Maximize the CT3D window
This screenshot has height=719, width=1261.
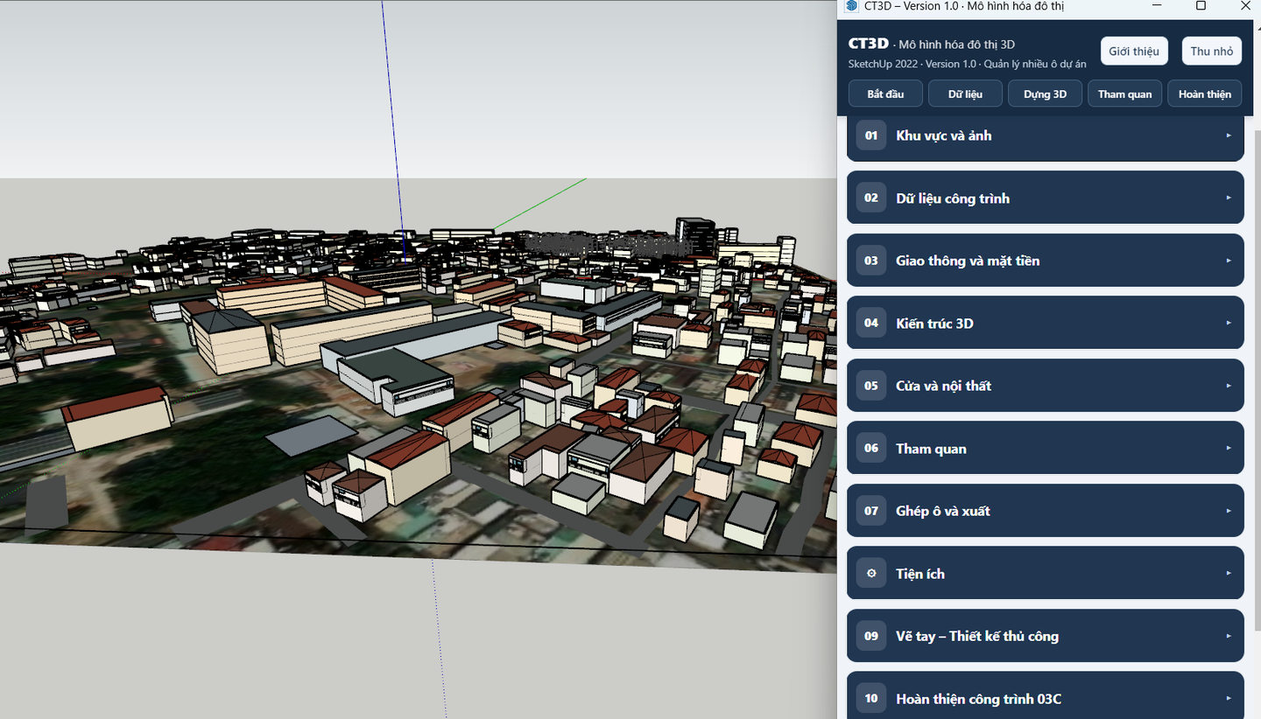pos(1201,6)
